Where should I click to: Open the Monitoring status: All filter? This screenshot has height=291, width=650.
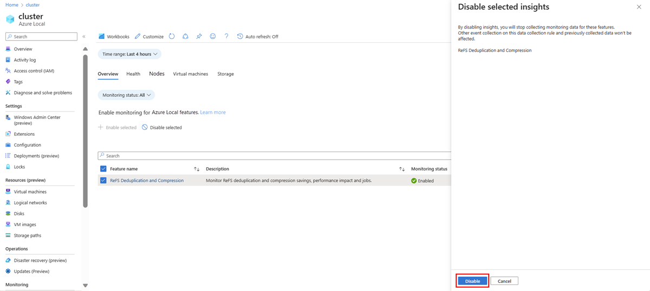click(x=126, y=95)
